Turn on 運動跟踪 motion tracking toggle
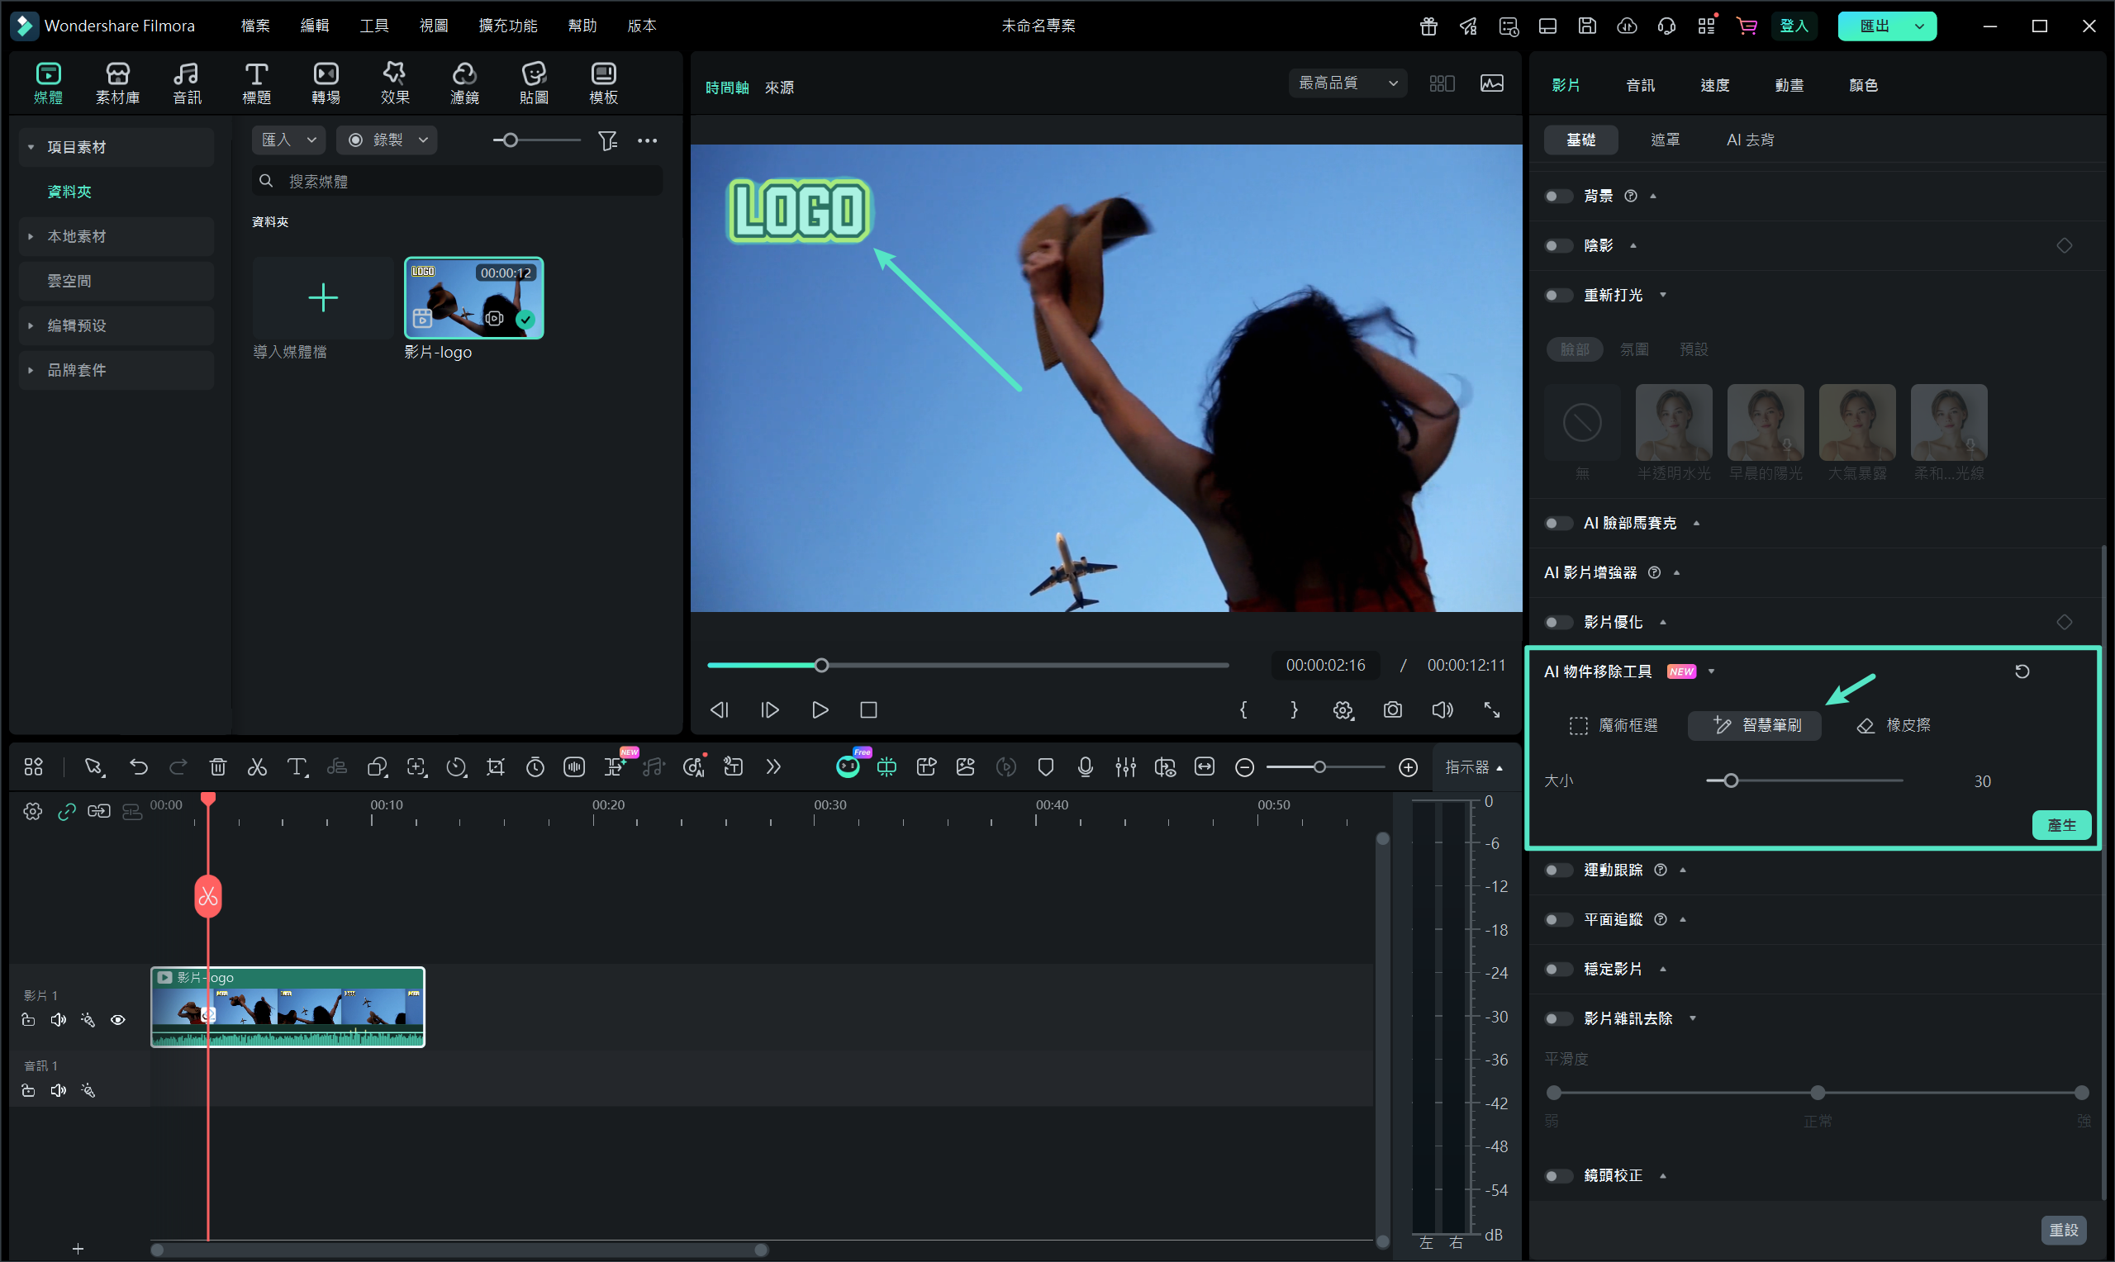 click(1558, 870)
